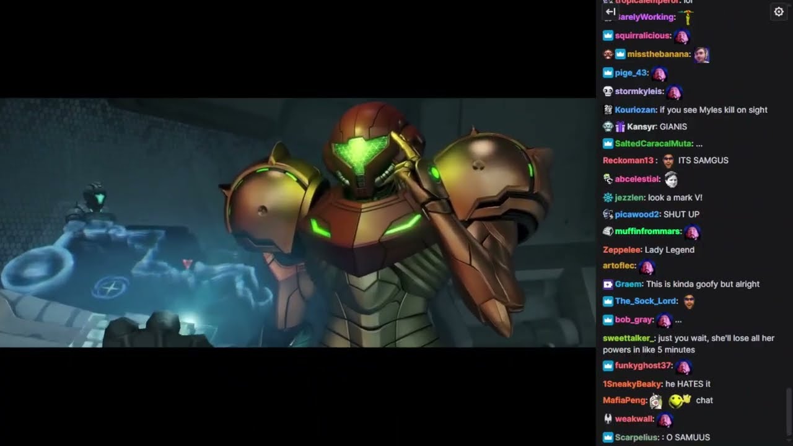This screenshot has width=793, height=446.
Task: Click the emote next to pige_43
Action: tap(659, 74)
